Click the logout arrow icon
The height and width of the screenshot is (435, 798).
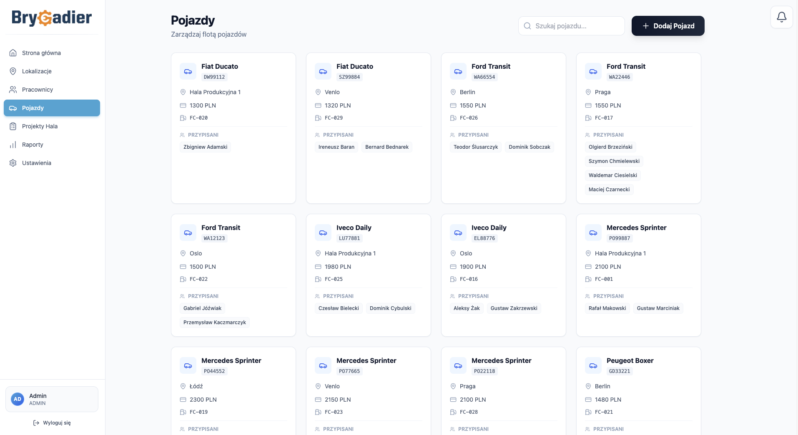36,423
